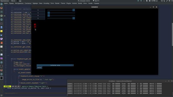This screenshot has width=173, height=97.
Task: Click the first DEBUG line in the terminal
Action: click(114, 84)
